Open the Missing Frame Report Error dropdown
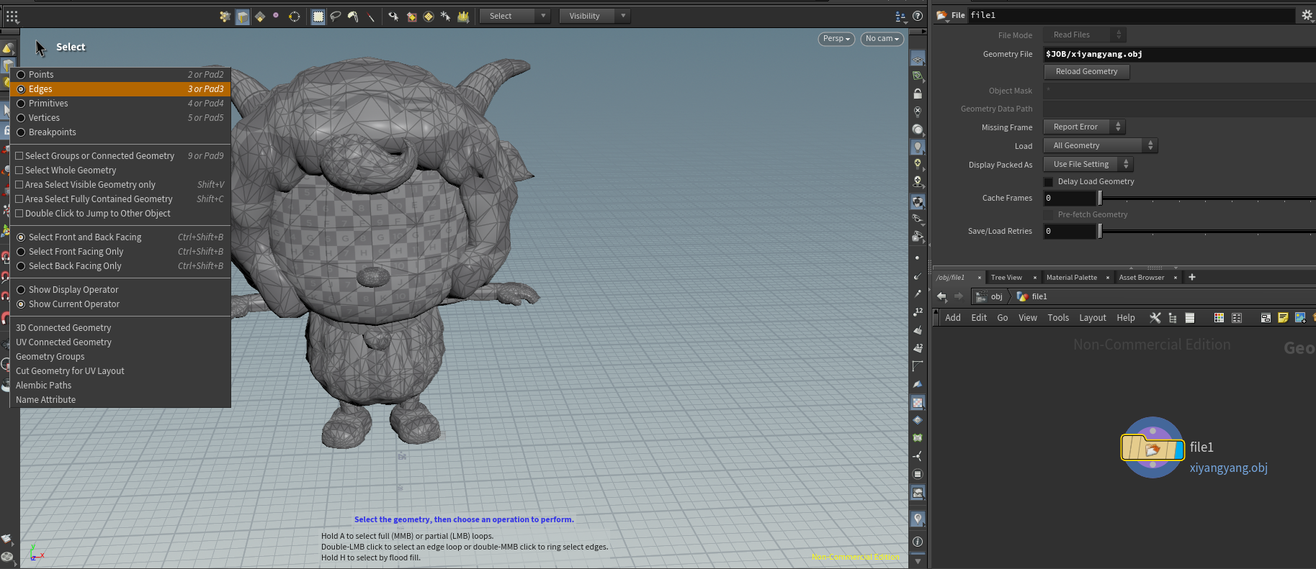 pyautogui.click(x=1084, y=127)
